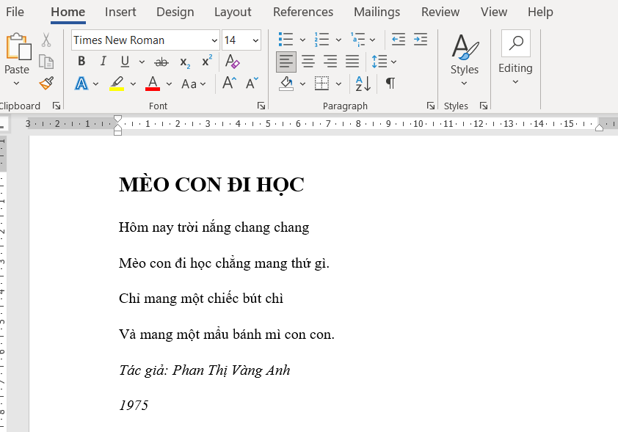Screen dimensions: 618x432
Task: Click the Sort A-Z icon
Action: pyautogui.click(x=363, y=84)
